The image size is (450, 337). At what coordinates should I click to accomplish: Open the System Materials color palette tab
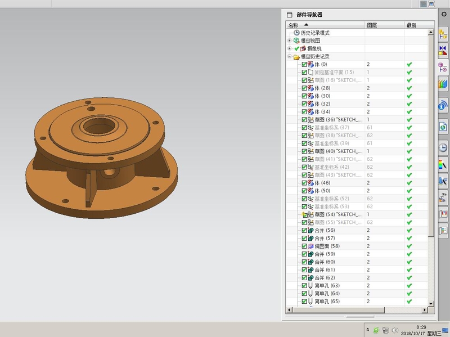click(x=443, y=164)
